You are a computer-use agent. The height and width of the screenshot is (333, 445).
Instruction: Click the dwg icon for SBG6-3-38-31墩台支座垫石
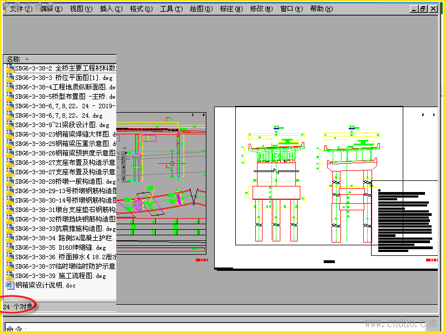click(10, 210)
